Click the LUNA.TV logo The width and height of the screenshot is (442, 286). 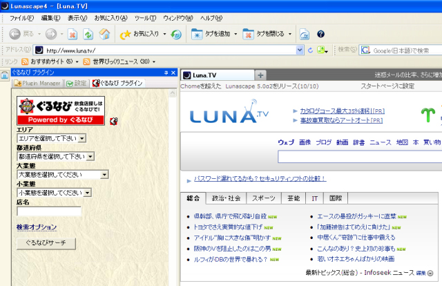point(229,112)
